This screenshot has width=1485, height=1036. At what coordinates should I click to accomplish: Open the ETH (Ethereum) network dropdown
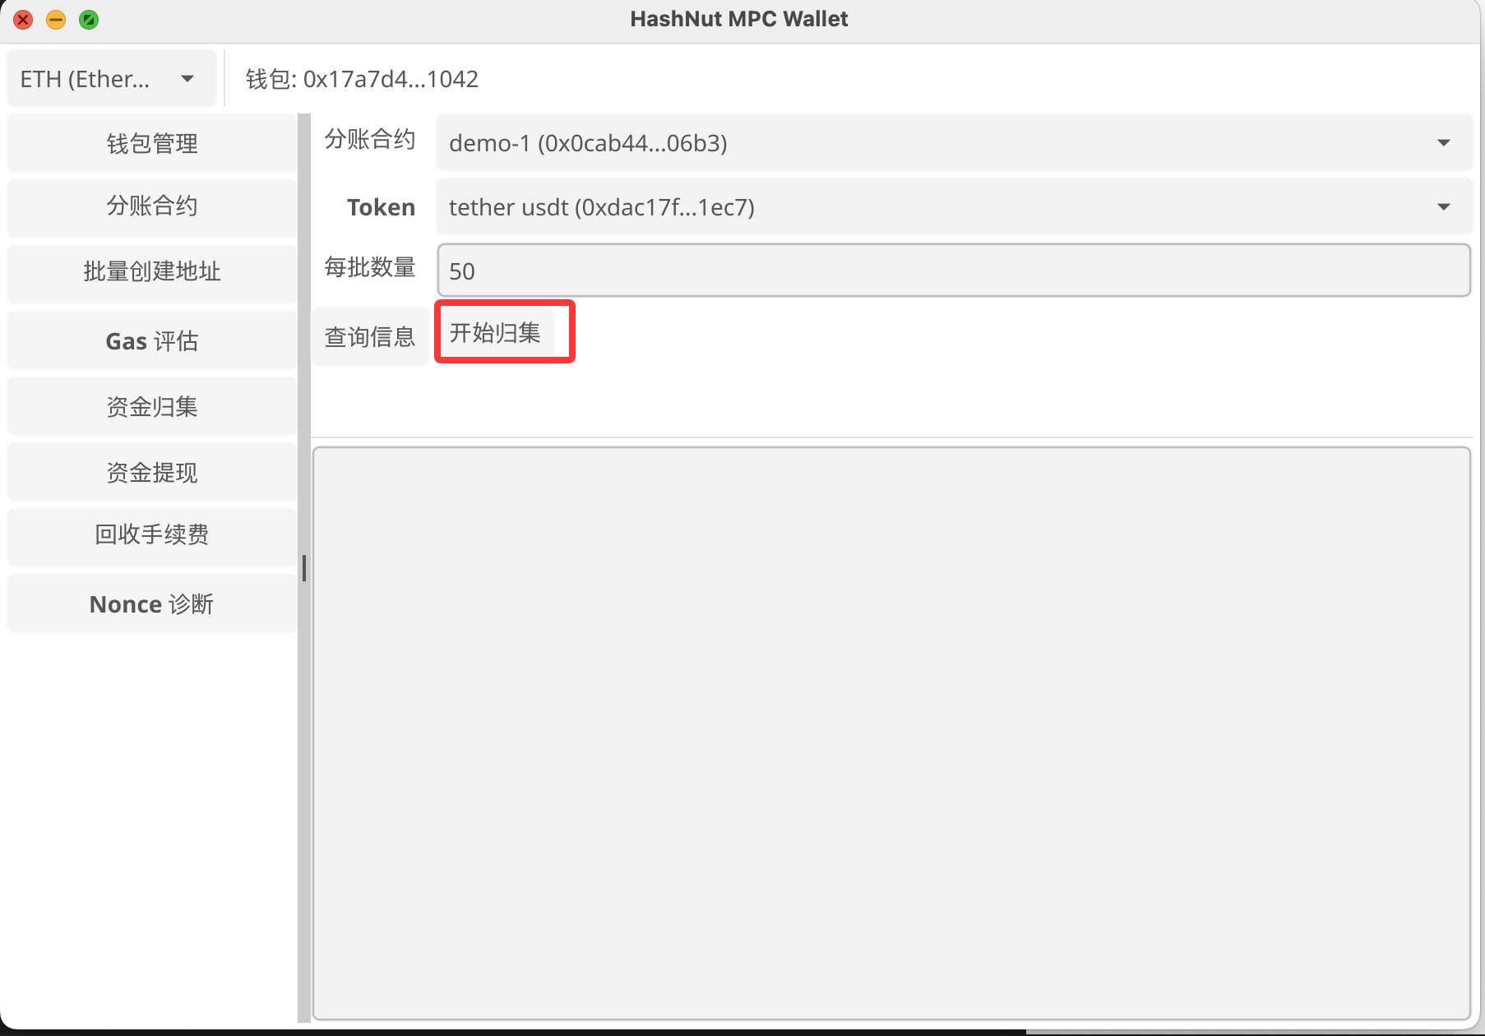pyautogui.click(x=111, y=79)
